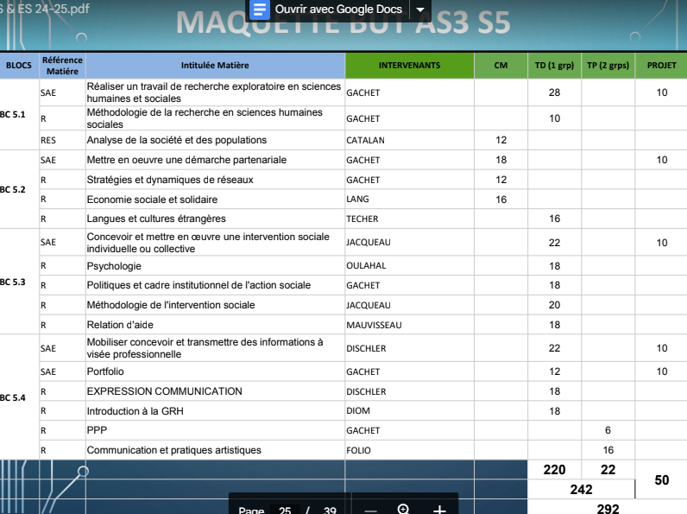Click the Google Docs icon in the open-with bar
This screenshot has height=514, width=687.
pos(260,10)
